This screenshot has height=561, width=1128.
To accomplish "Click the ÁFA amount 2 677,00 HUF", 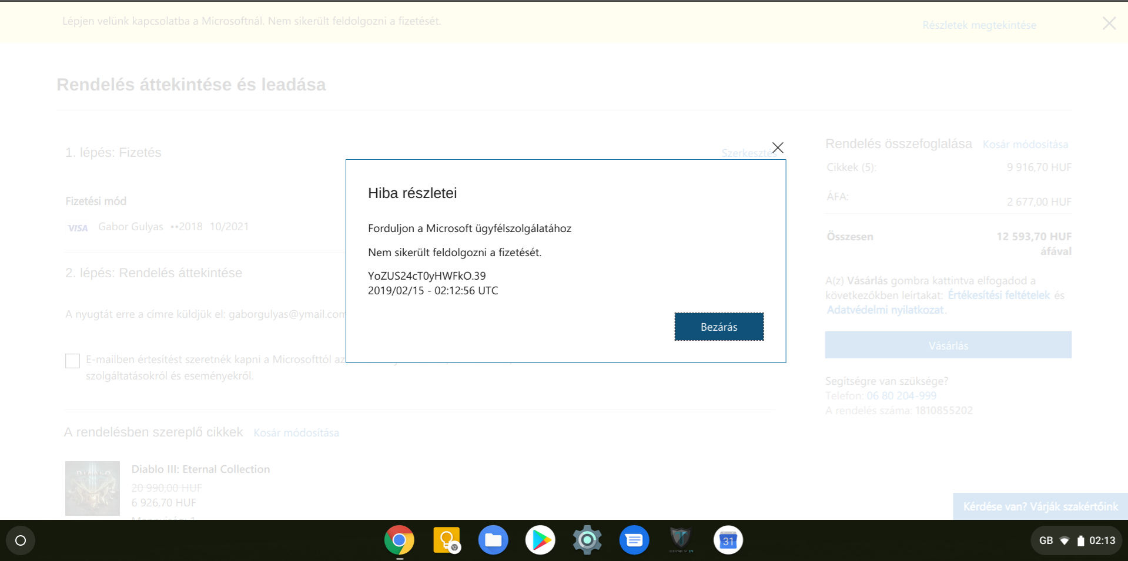I will pyautogui.click(x=1039, y=202).
